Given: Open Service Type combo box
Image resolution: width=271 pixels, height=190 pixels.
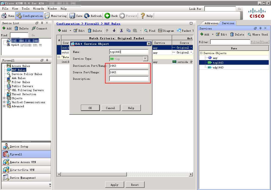Looking at the screenshot, I should coord(129,59).
